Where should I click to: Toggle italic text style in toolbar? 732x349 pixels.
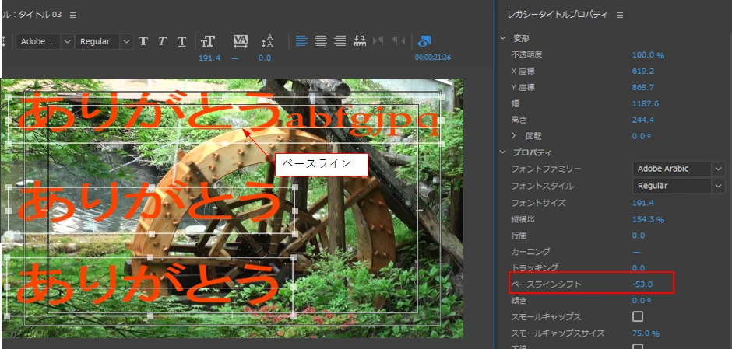click(162, 41)
